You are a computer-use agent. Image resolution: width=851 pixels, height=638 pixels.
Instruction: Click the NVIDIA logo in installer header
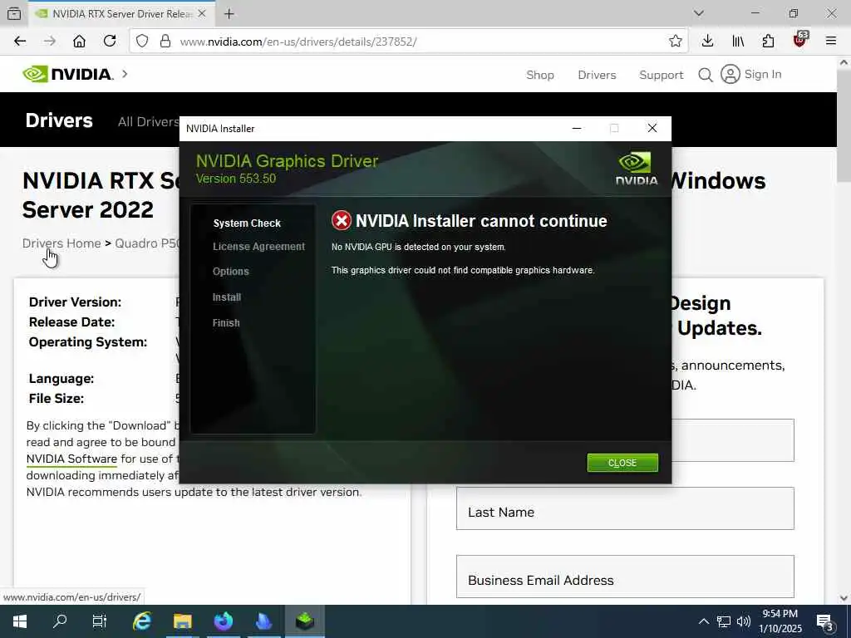636,169
